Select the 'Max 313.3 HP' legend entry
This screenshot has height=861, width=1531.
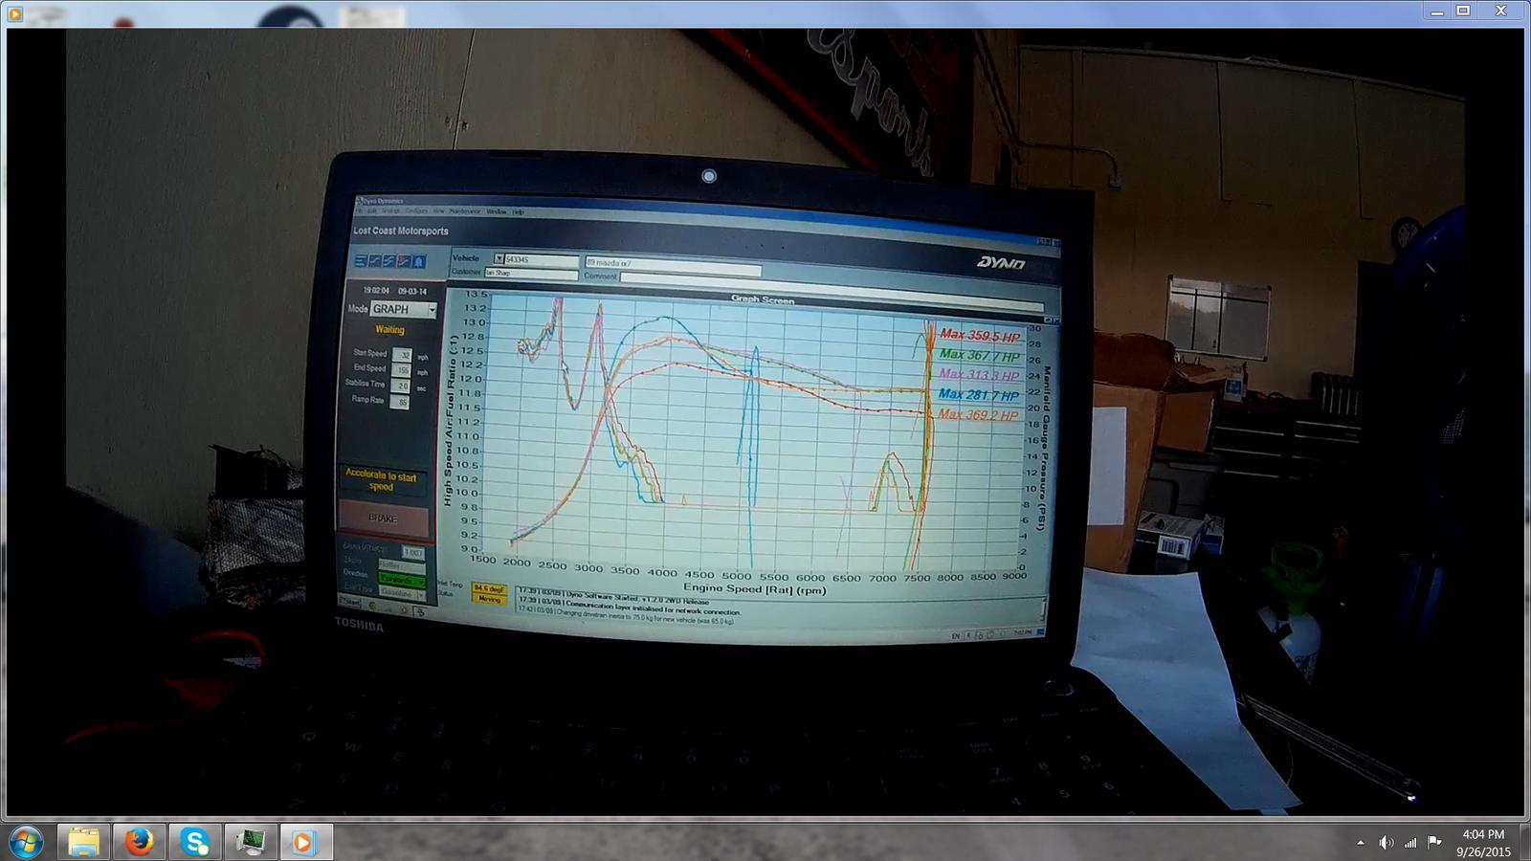coord(980,375)
